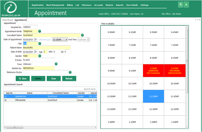Select the 10:15AM time slot
This screenshot has height=132, width=202.
133,83
